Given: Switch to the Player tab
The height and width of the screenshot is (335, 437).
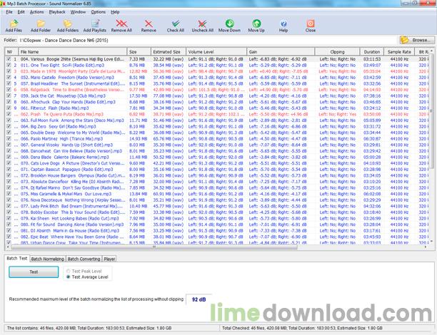Looking at the screenshot, I should point(109,259).
